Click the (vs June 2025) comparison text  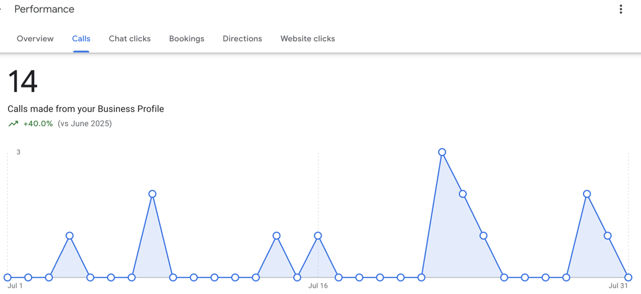point(84,124)
